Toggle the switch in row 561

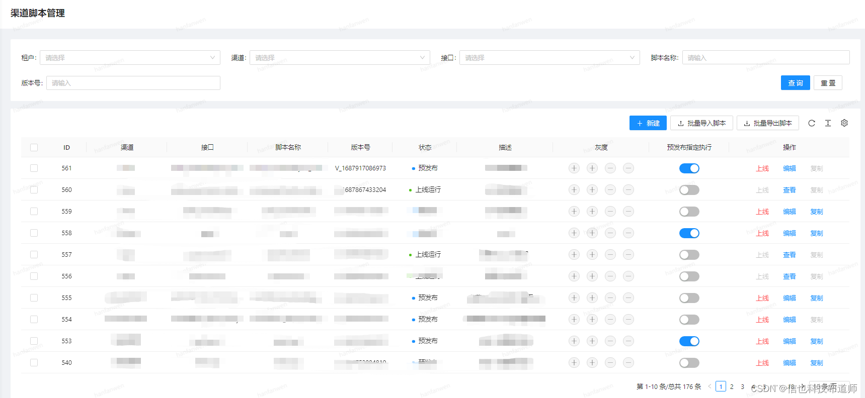tap(689, 168)
